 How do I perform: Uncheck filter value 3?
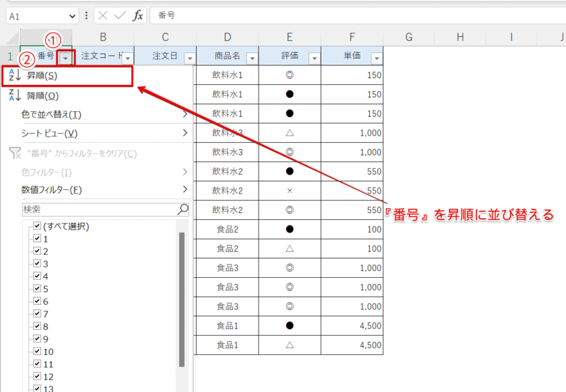[37, 263]
